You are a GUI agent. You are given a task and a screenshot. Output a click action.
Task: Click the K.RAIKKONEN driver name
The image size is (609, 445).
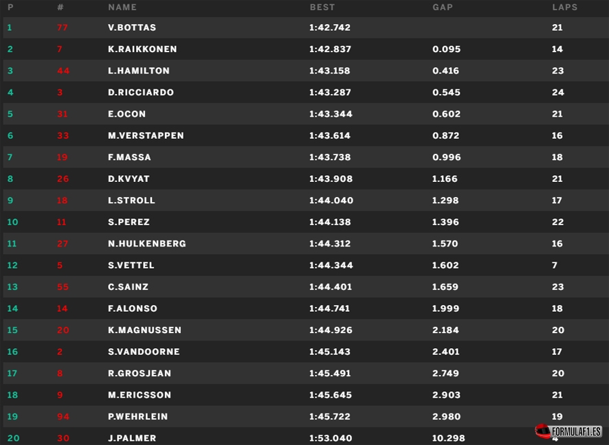pos(142,49)
